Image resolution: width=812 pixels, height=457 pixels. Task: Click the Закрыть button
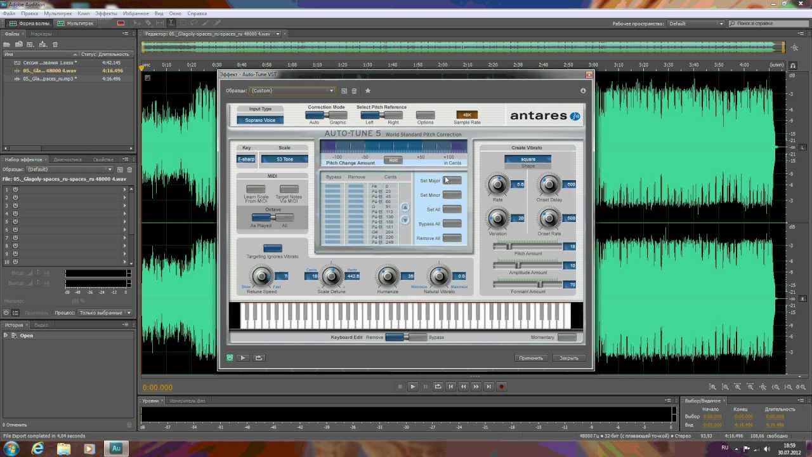(x=569, y=358)
